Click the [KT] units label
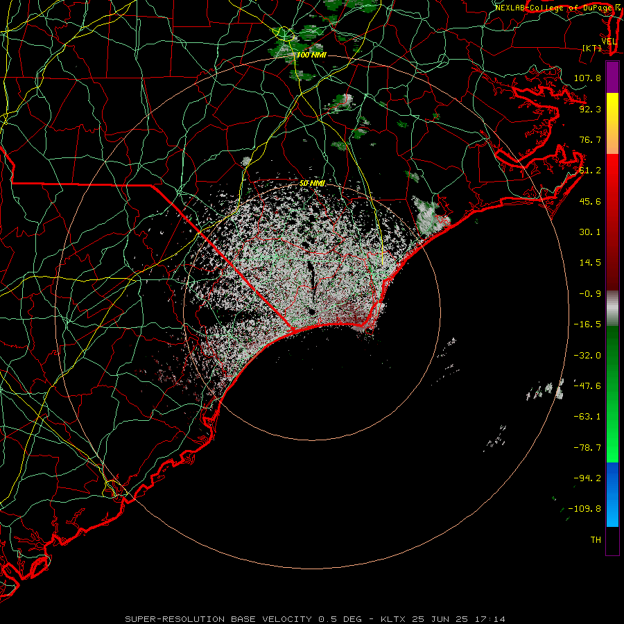This screenshot has height=624, width=624. tap(592, 48)
